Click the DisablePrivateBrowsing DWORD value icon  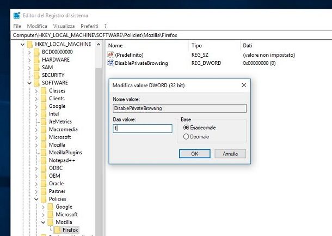point(110,63)
